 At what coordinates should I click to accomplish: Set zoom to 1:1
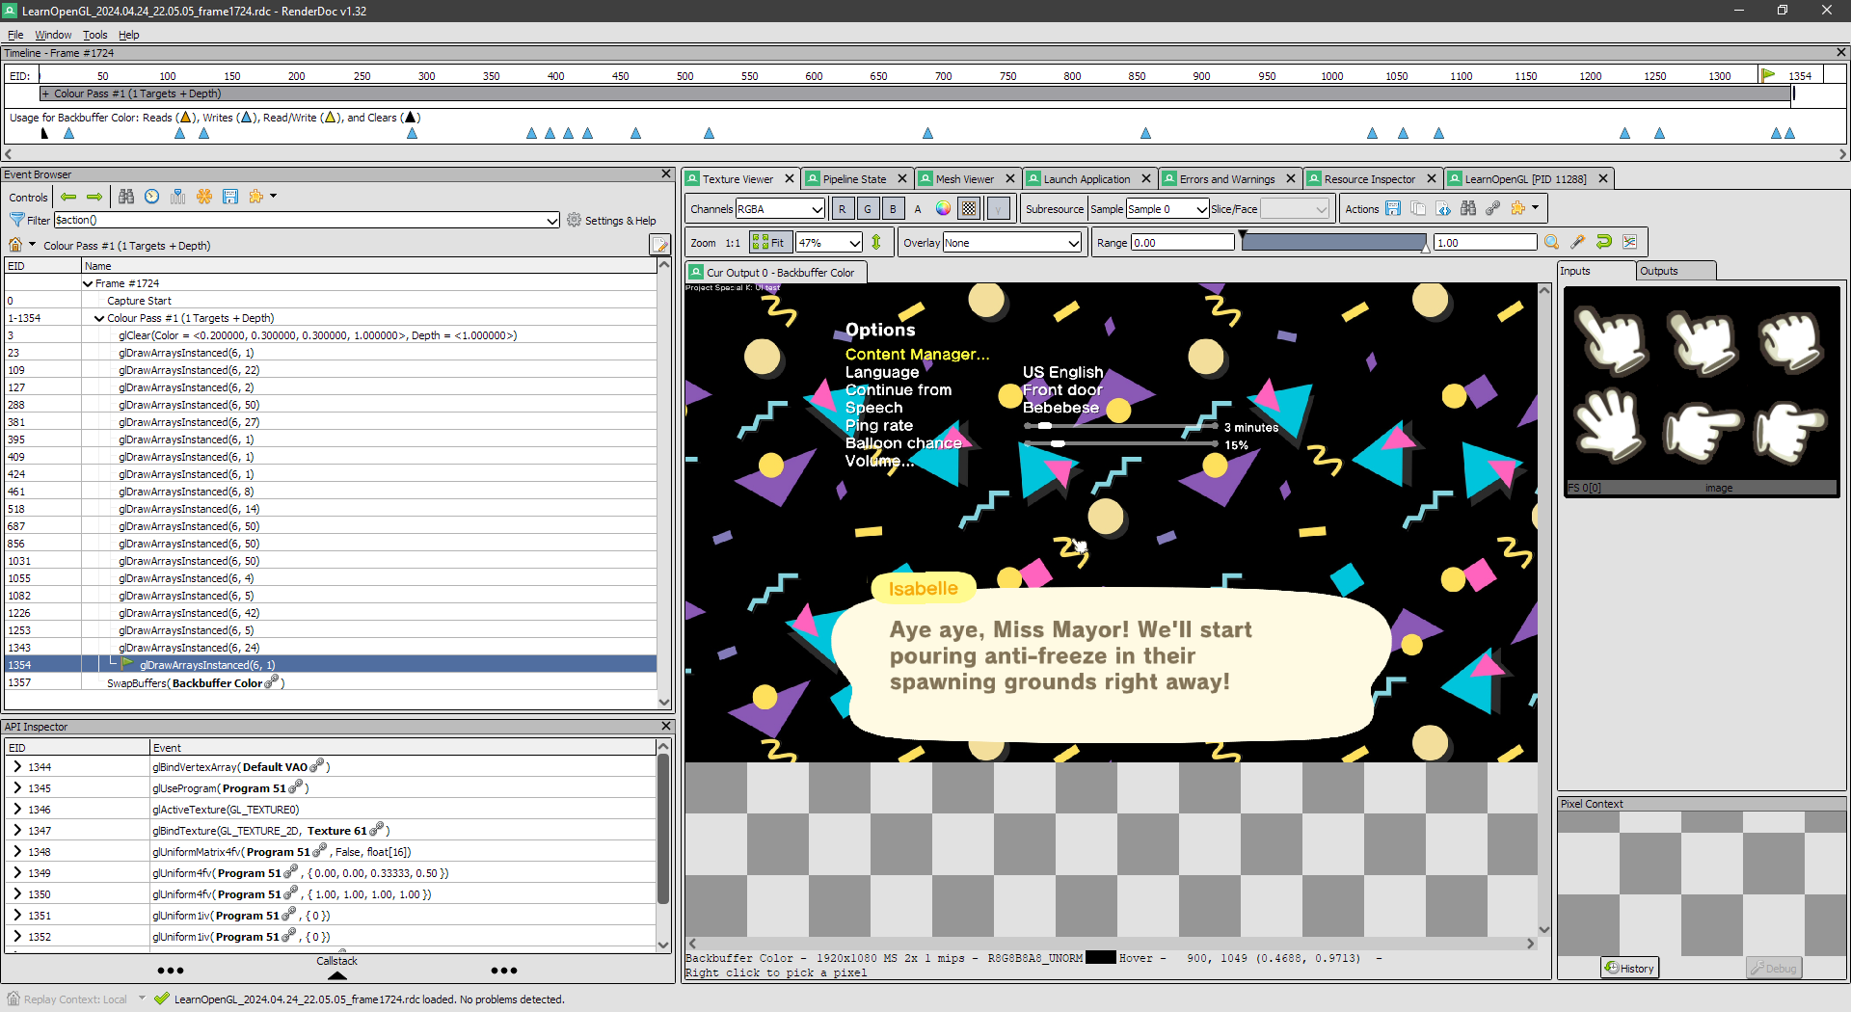point(733,243)
